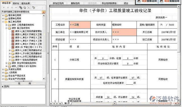The height and width of the screenshot is (107, 182).
Task: Click the penguin icon for 销售咨询
Action: click(139, 1)
